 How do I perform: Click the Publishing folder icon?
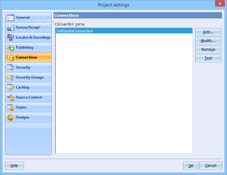click(10, 47)
